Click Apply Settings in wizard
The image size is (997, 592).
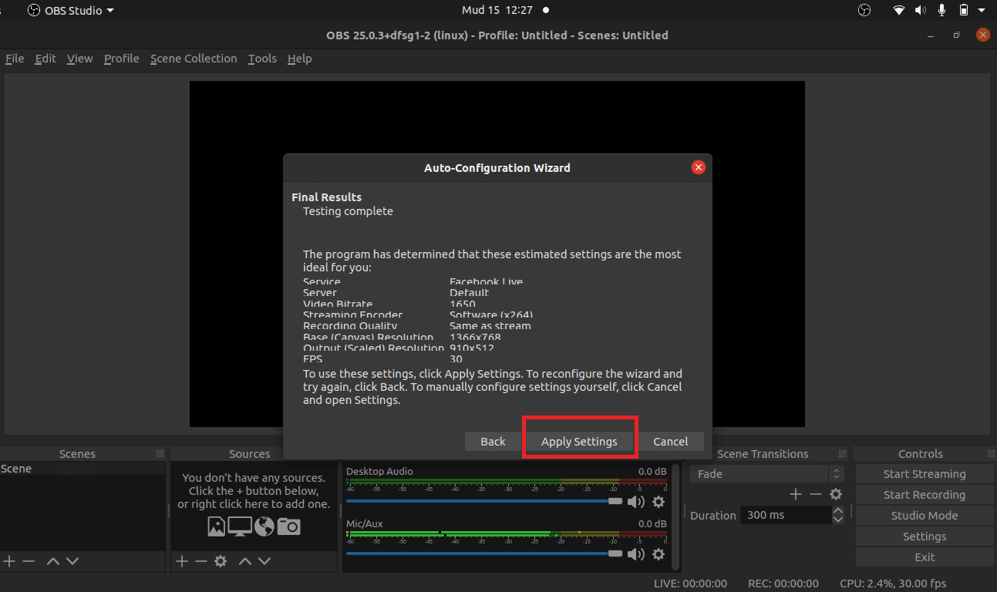tap(579, 442)
